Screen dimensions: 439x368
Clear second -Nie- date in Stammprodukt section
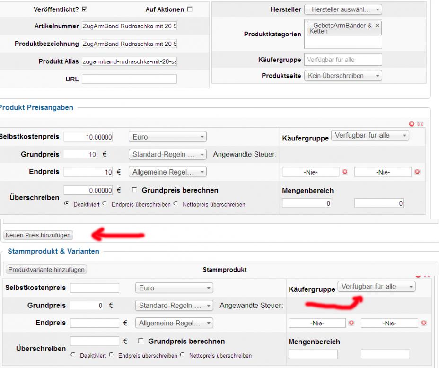[424, 323]
